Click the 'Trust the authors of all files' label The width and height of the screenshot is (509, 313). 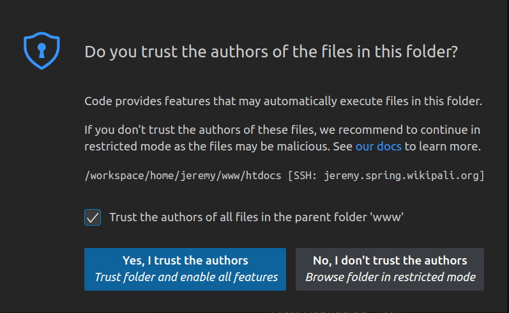point(256,217)
